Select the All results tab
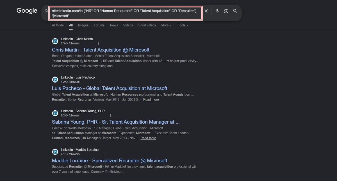 (71, 25)
